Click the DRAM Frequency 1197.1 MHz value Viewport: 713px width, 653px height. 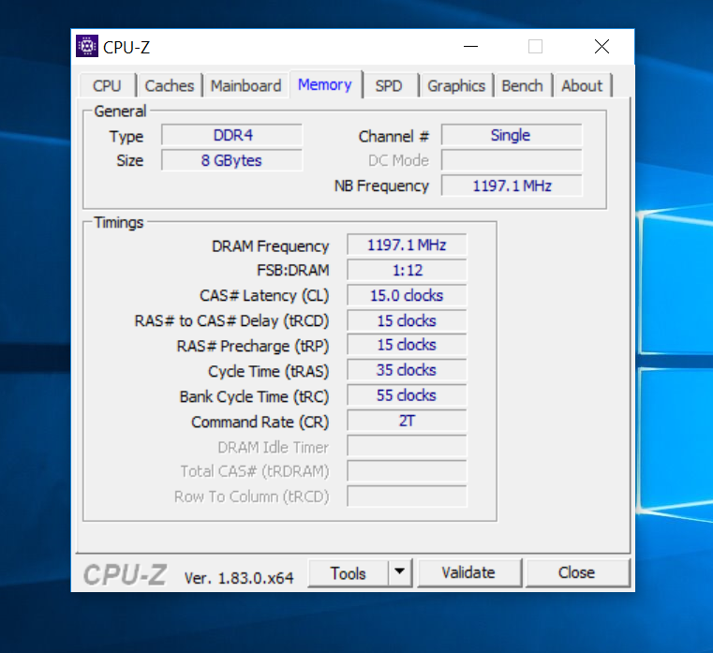tap(407, 245)
